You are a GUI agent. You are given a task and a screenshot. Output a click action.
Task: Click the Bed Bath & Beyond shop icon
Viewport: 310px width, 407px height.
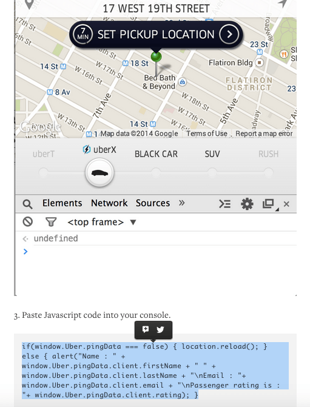tap(183, 82)
